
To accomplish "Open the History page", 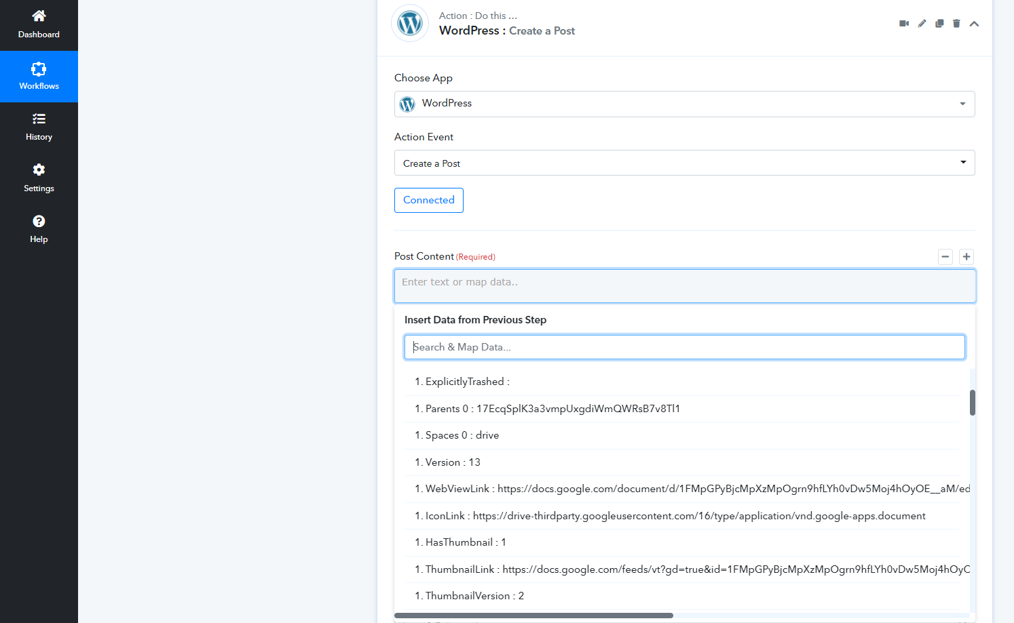I will point(39,127).
